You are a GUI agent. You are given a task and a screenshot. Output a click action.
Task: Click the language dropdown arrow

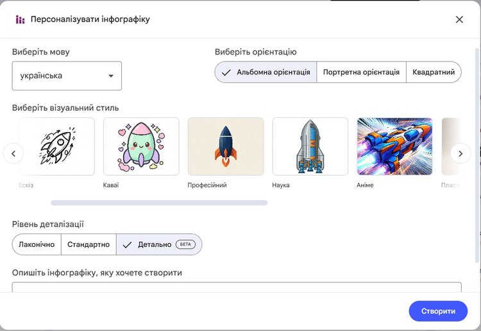pyautogui.click(x=111, y=76)
